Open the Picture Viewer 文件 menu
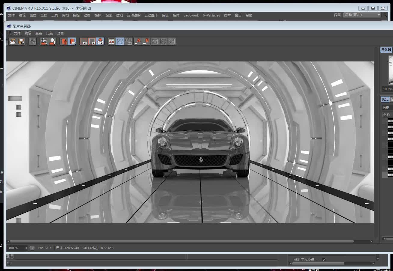 [17, 33]
